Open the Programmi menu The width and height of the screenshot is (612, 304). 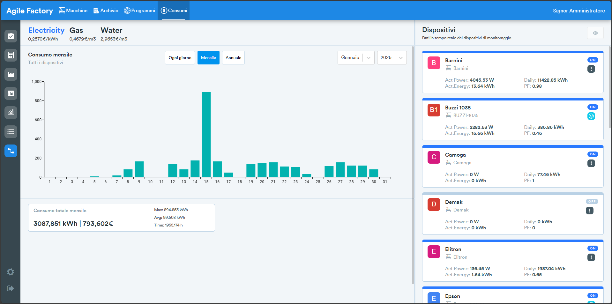(139, 11)
